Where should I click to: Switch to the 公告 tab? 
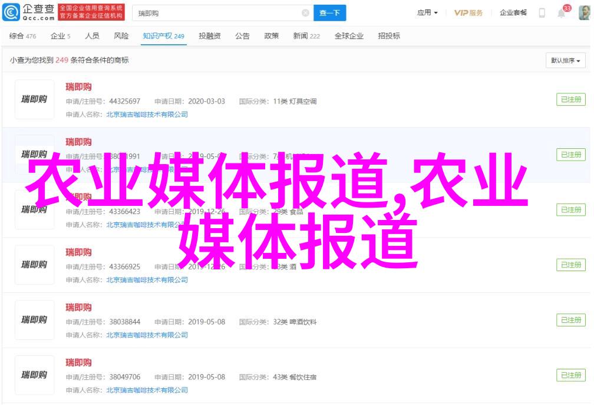pyautogui.click(x=242, y=36)
